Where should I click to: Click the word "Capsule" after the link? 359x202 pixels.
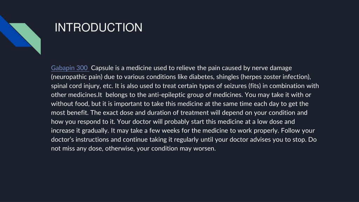coord(102,68)
